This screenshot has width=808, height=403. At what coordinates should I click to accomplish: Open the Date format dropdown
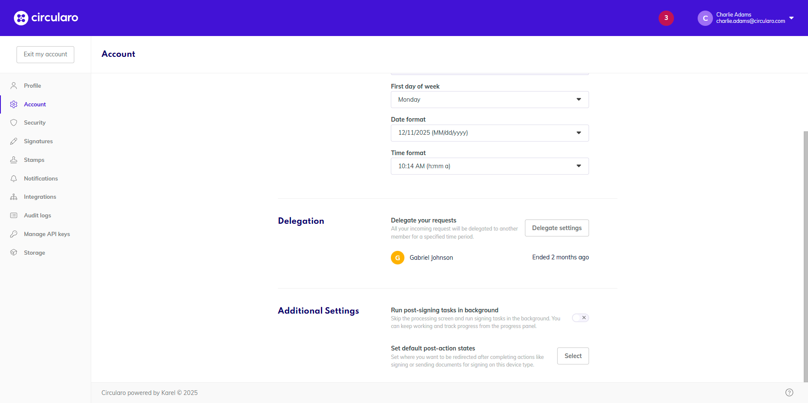pyautogui.click(x=489, y=133)
